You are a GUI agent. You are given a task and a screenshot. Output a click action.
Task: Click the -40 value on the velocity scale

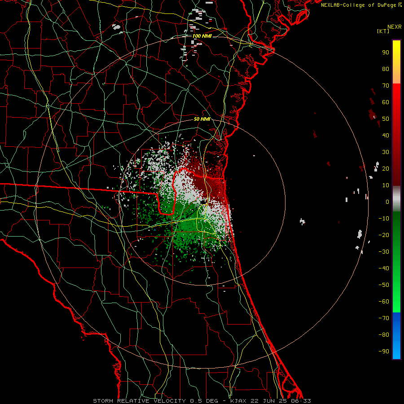pos(384,268)
